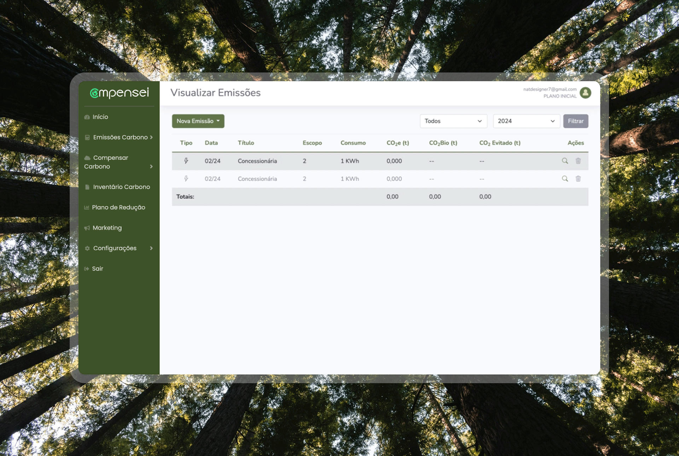Image resolution: width=679 pixels, height=456 pixels.
Task: Delete the second emission with trash icon
Action: coord(578,179)
